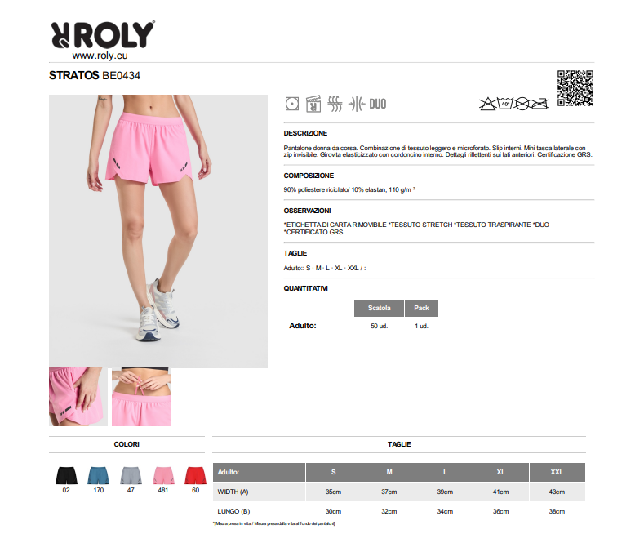Click the stretch fabric arrows icon
This screenshot has width=644, height=534.
(x=357, y=104)
